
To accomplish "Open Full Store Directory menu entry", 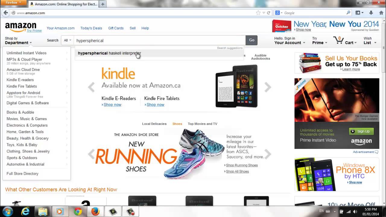I will 22,174.
